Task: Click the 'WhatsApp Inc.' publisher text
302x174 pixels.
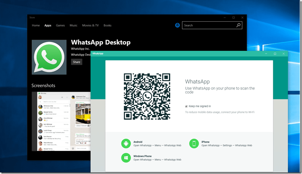Action: pyautogui.click(x=80, y=49)
